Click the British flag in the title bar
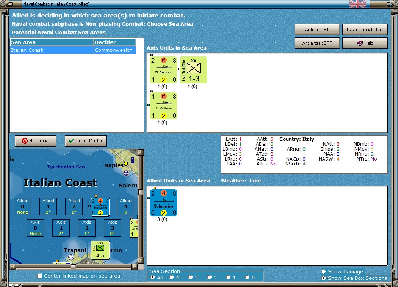 click(358, 4)
